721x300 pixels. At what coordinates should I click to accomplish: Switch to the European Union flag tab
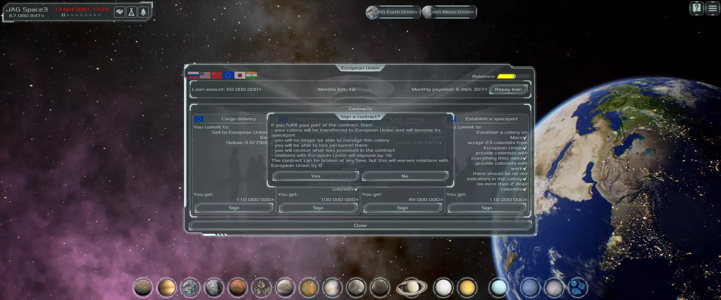click(228, 75)
